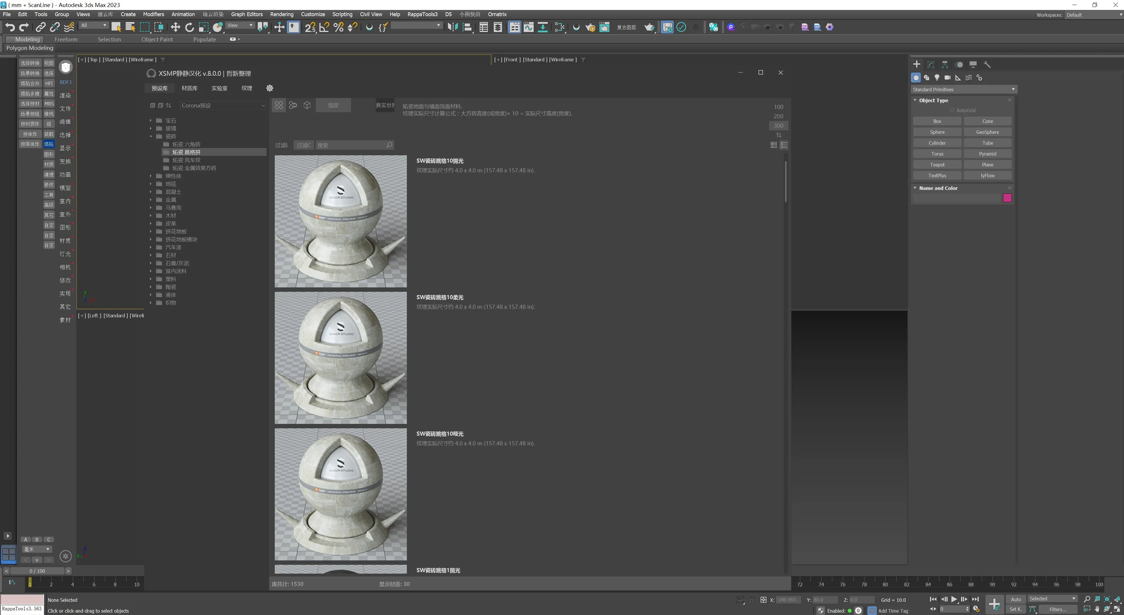Click the magenta object color swatch
Screen dimensions: 1124x615
click(1007, 198)
